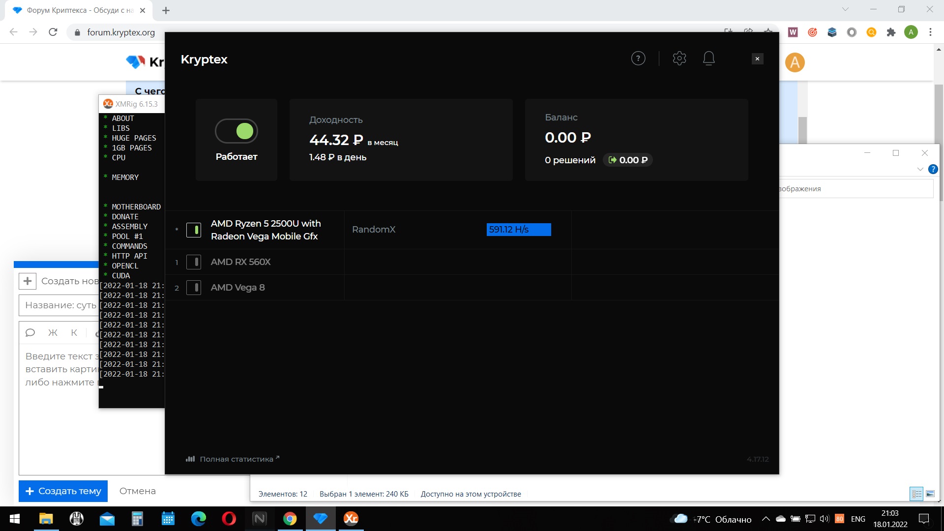
Task: Open the gray circle browser extension
Action: (x=852, y=32)
